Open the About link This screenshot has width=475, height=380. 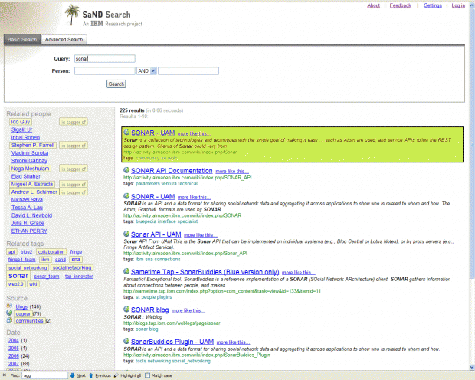tap(373, 5)
